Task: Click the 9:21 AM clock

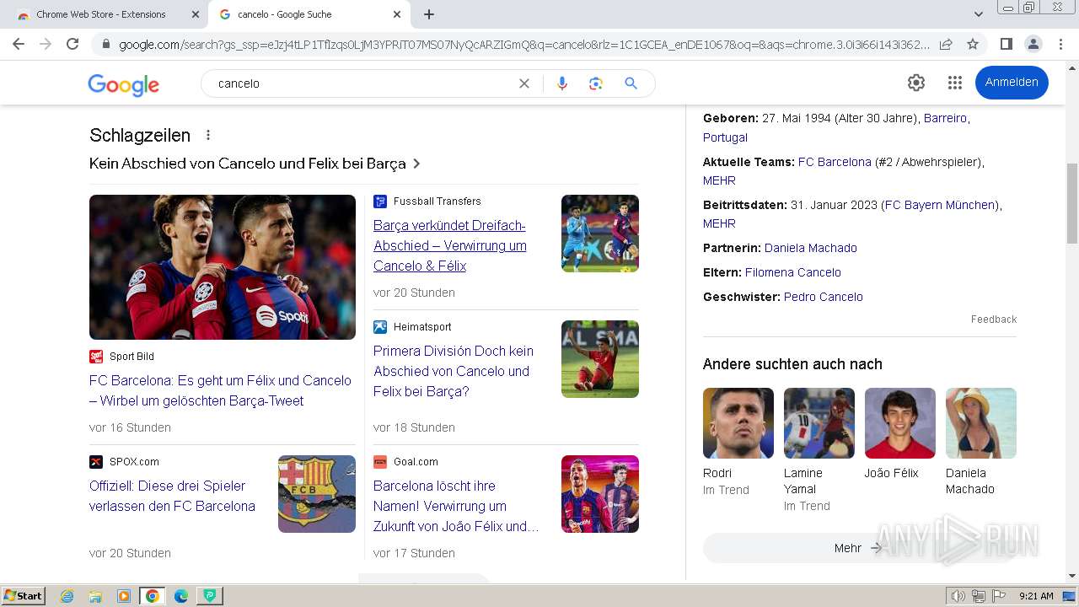Action: [1036, 596]
